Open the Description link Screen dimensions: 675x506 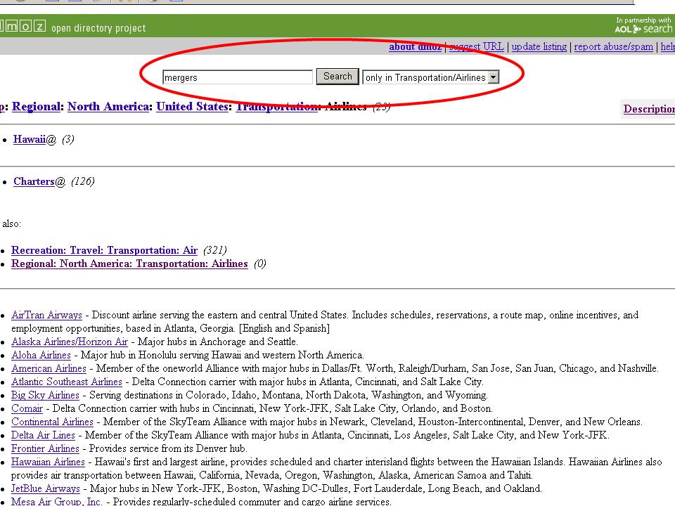649,109
